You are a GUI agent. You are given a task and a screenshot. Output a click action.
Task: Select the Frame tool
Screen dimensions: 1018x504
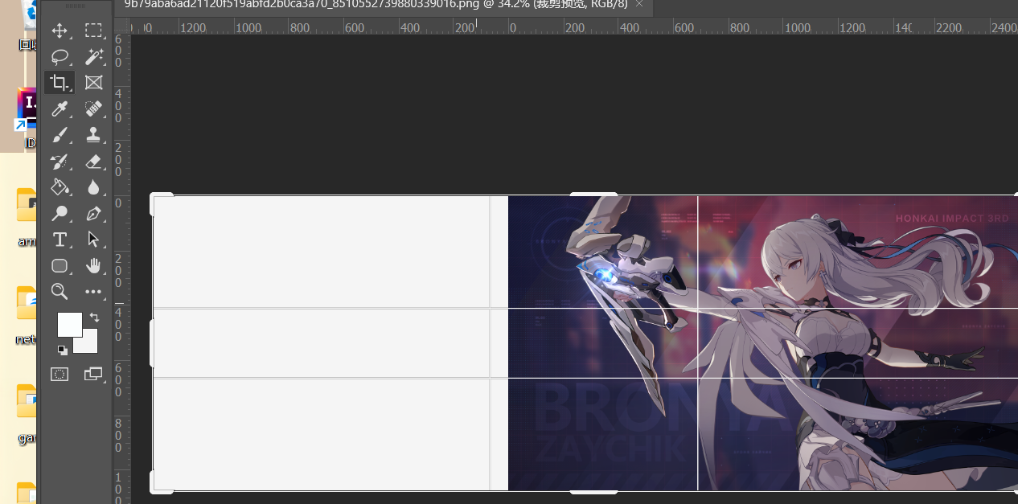point(94,82)
